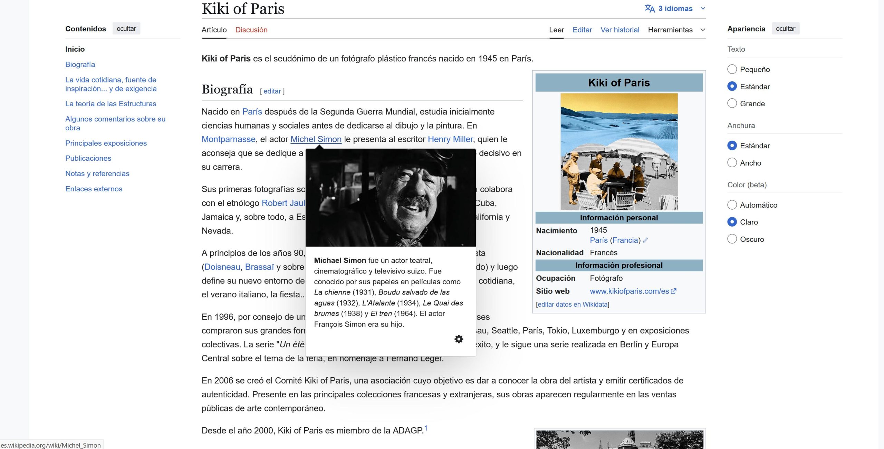Edit the Biografía section

tap(272, 91)
